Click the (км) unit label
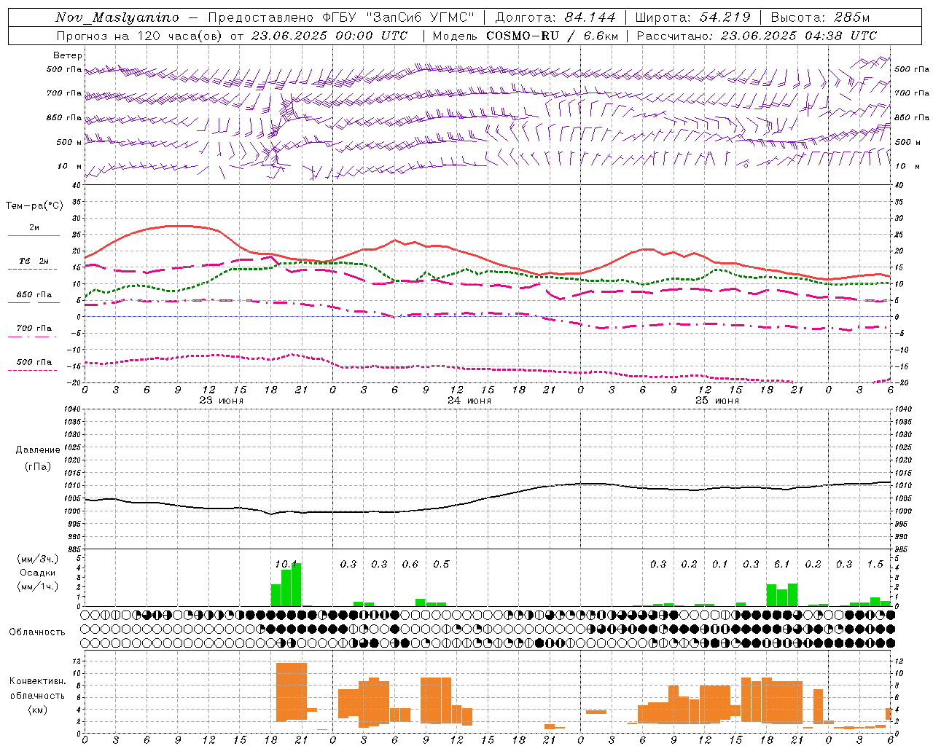Screen dimensions: 933x746 [37, 709]
